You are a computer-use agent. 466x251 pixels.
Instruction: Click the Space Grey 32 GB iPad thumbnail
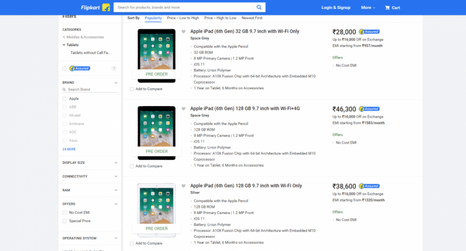click(x=157, y=56)
